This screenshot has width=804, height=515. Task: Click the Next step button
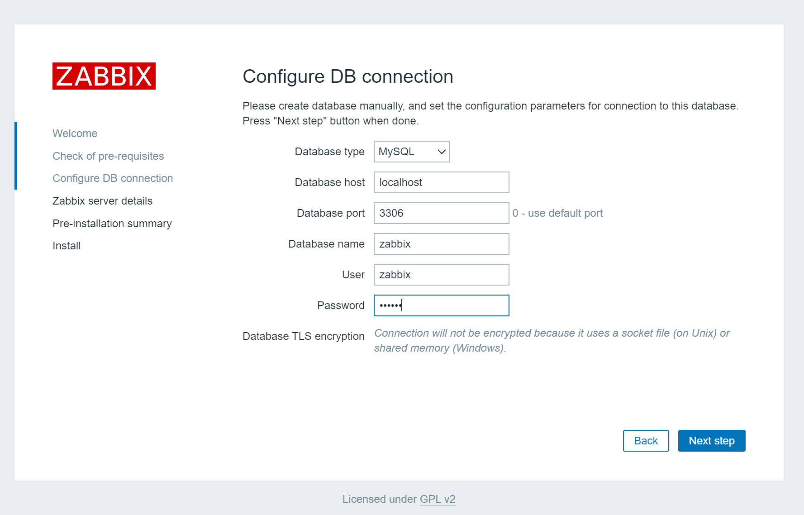(711, 441)
